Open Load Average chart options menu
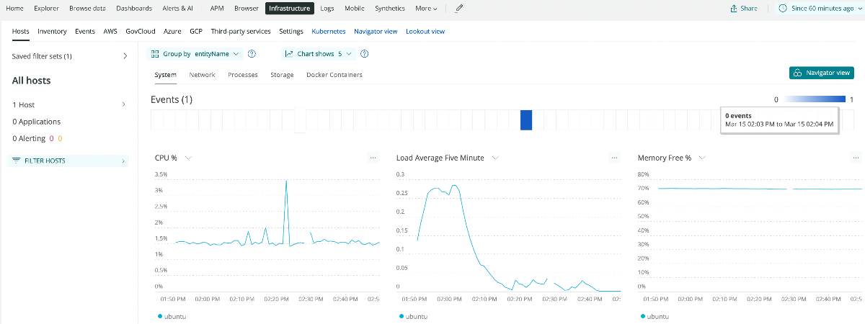This screenshot has height=324, width=865. click(614, 158)
